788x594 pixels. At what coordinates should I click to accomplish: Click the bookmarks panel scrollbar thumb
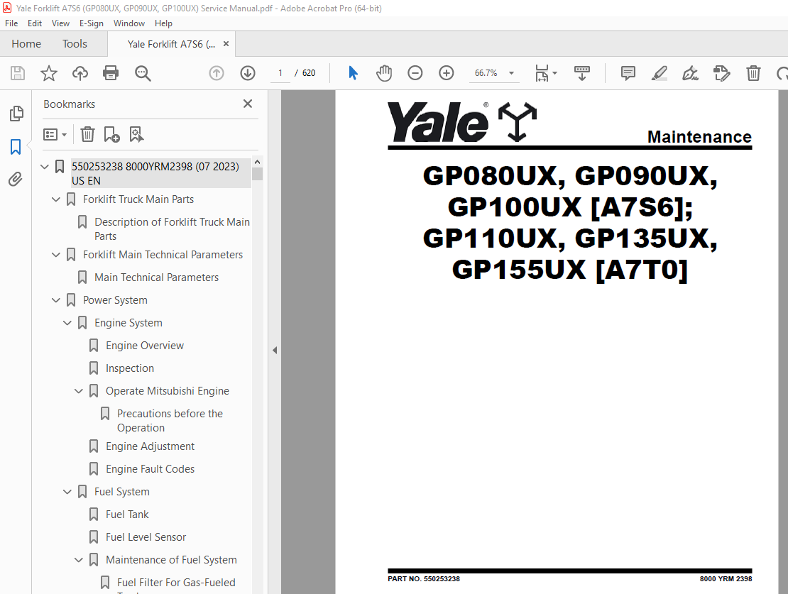click(x=257, y=174)
